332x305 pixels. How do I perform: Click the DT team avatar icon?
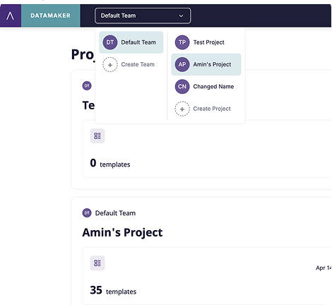pos(110,42)
